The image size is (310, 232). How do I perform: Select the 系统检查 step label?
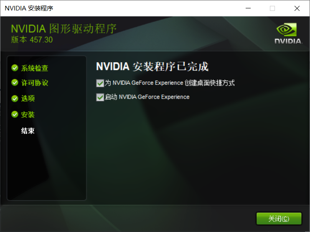click(x=35, y=68)
